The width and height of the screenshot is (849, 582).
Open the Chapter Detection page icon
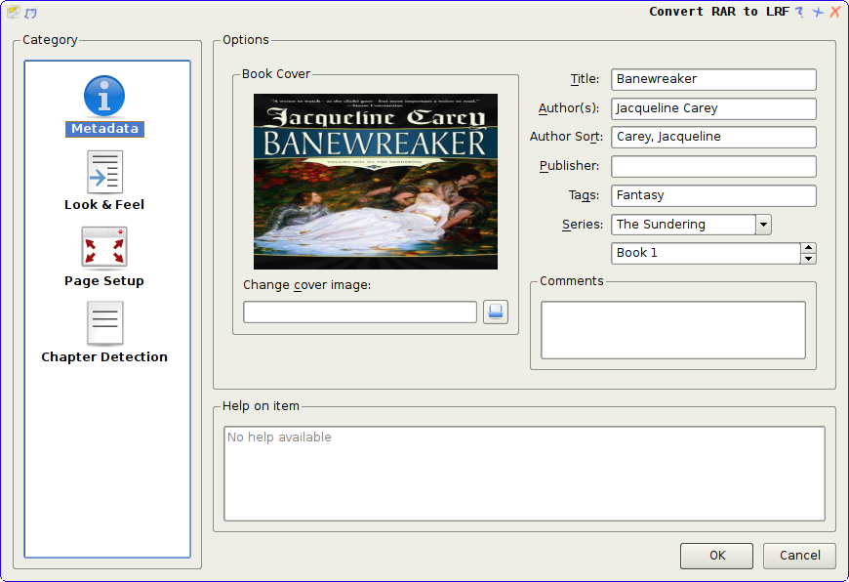pyautogui.click(x=104, y=323)
